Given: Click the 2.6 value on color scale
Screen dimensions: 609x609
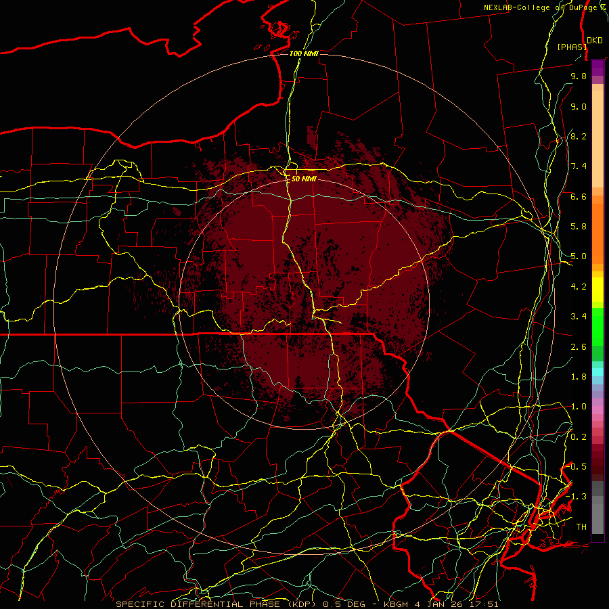Looking at the screenshot, I should click(x=579, y=347).
